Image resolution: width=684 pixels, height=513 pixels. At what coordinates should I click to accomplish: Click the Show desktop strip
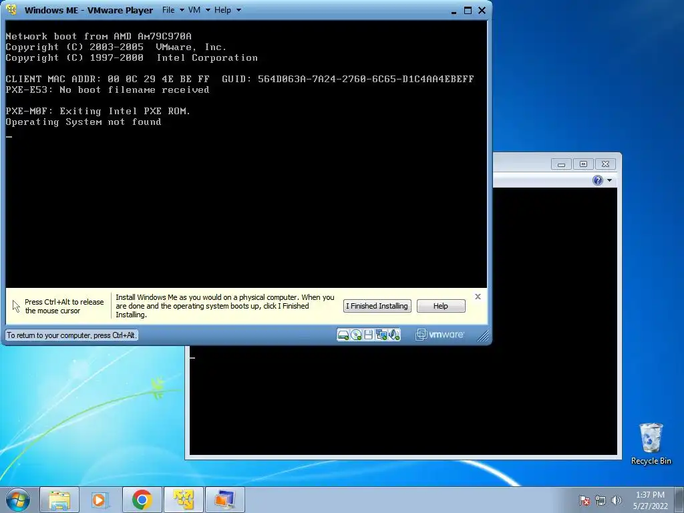click(x=679, y=500)
